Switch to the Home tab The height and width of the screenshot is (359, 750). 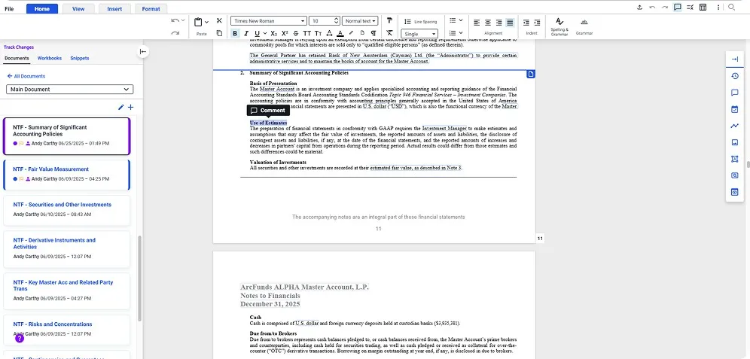[x=42, y=8]
